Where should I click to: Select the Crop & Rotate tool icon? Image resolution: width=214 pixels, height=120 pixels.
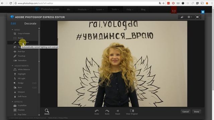pyautogui.click(x=15, y=34)
